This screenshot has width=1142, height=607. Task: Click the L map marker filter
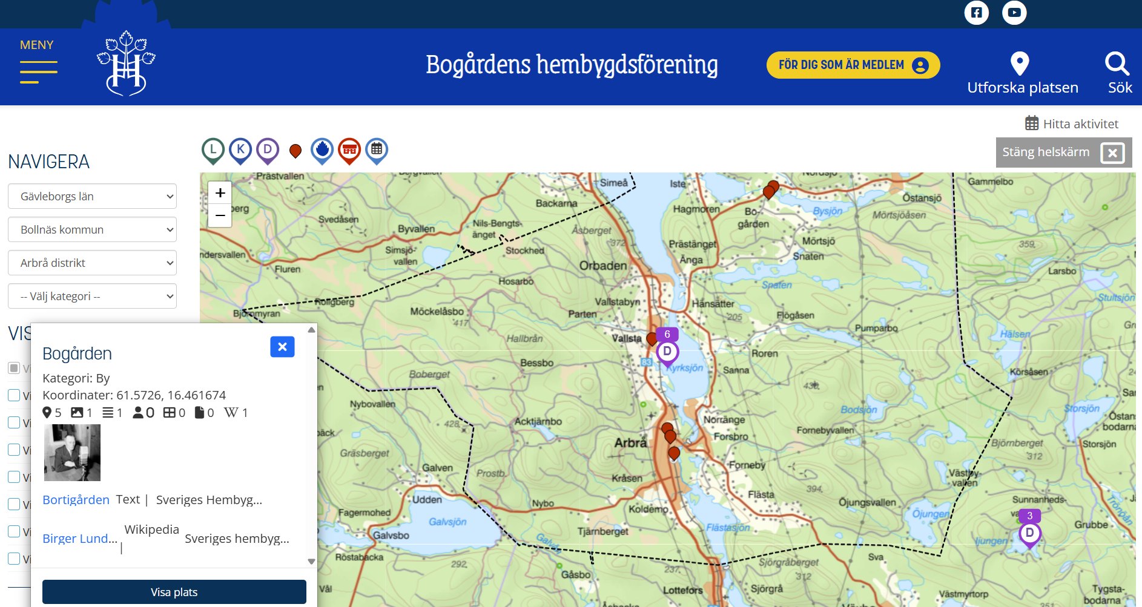click(x=213, y=151)
